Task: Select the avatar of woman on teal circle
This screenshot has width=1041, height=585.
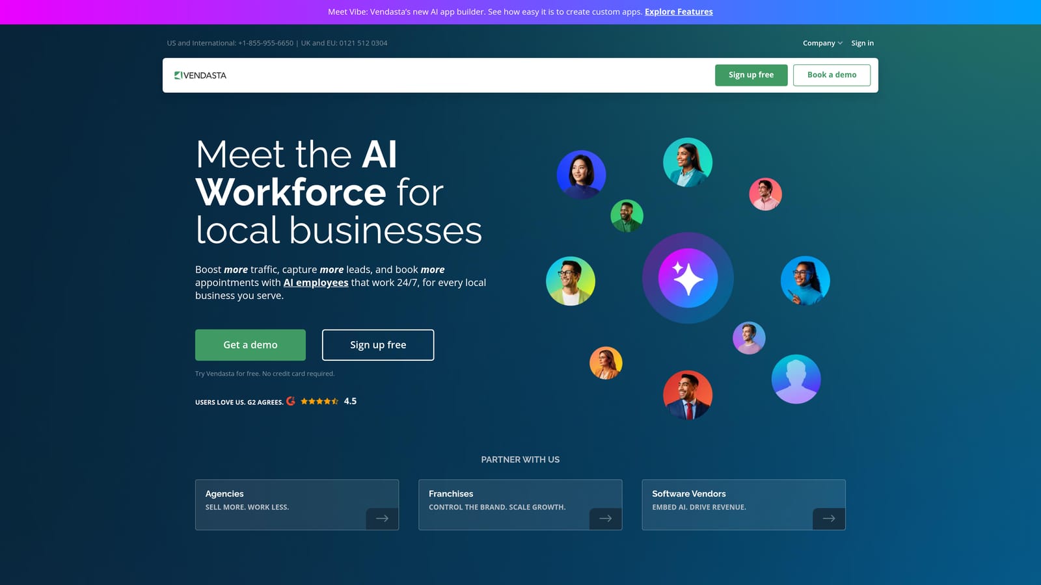Action: [688, 162]
